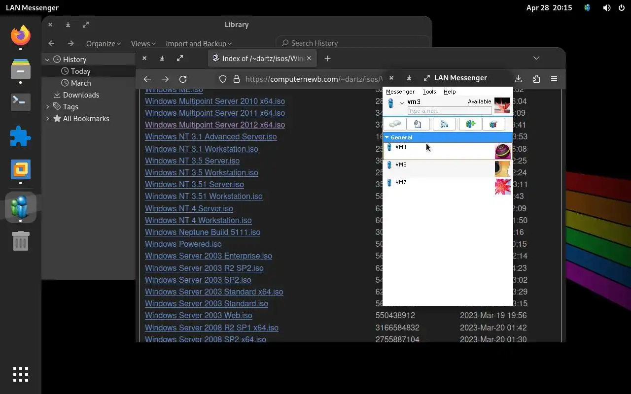
Task: Open Windows Powered.iso link
Action: click(x=183, y=244)
